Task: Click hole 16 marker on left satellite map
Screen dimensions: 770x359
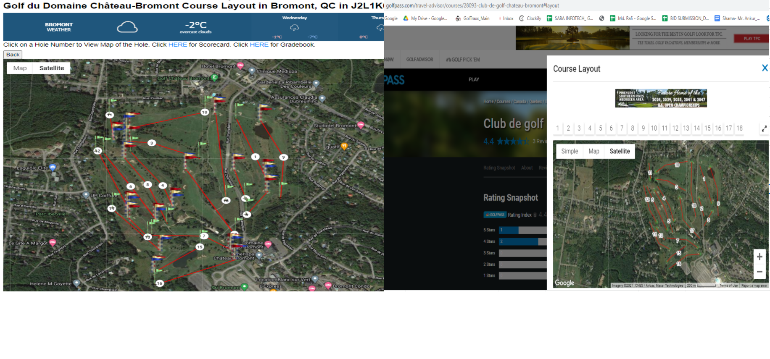Action: (x=159, y=283)
